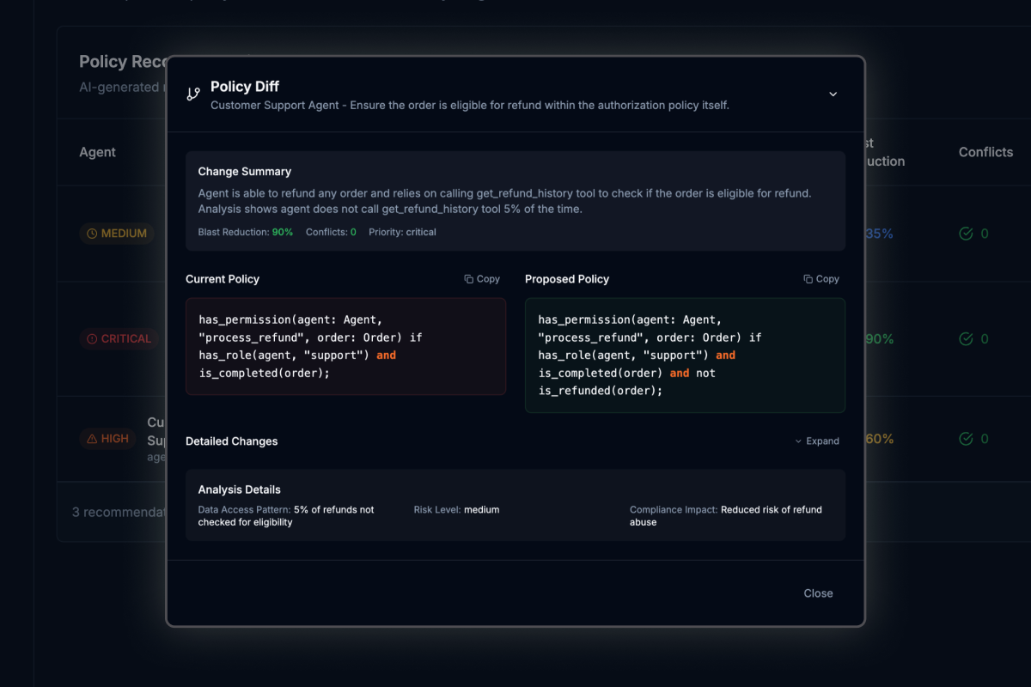Click conflicts check icon in HIGH row
The image size is (1031, 687).
click(x=966, y=439)
